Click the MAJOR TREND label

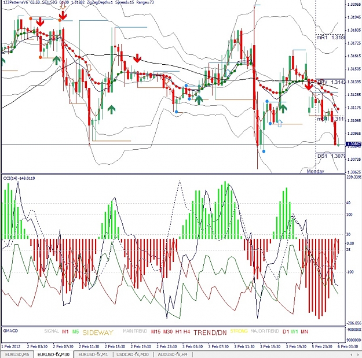265,331
